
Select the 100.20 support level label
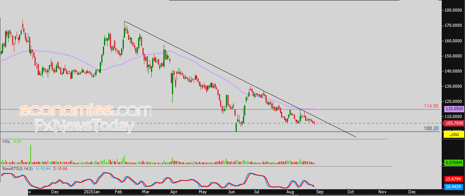coord(432,128)
